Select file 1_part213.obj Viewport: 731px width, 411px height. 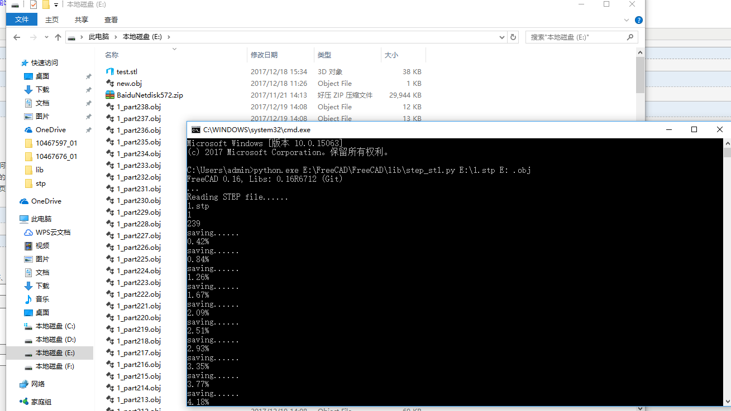tap(138, 399)
